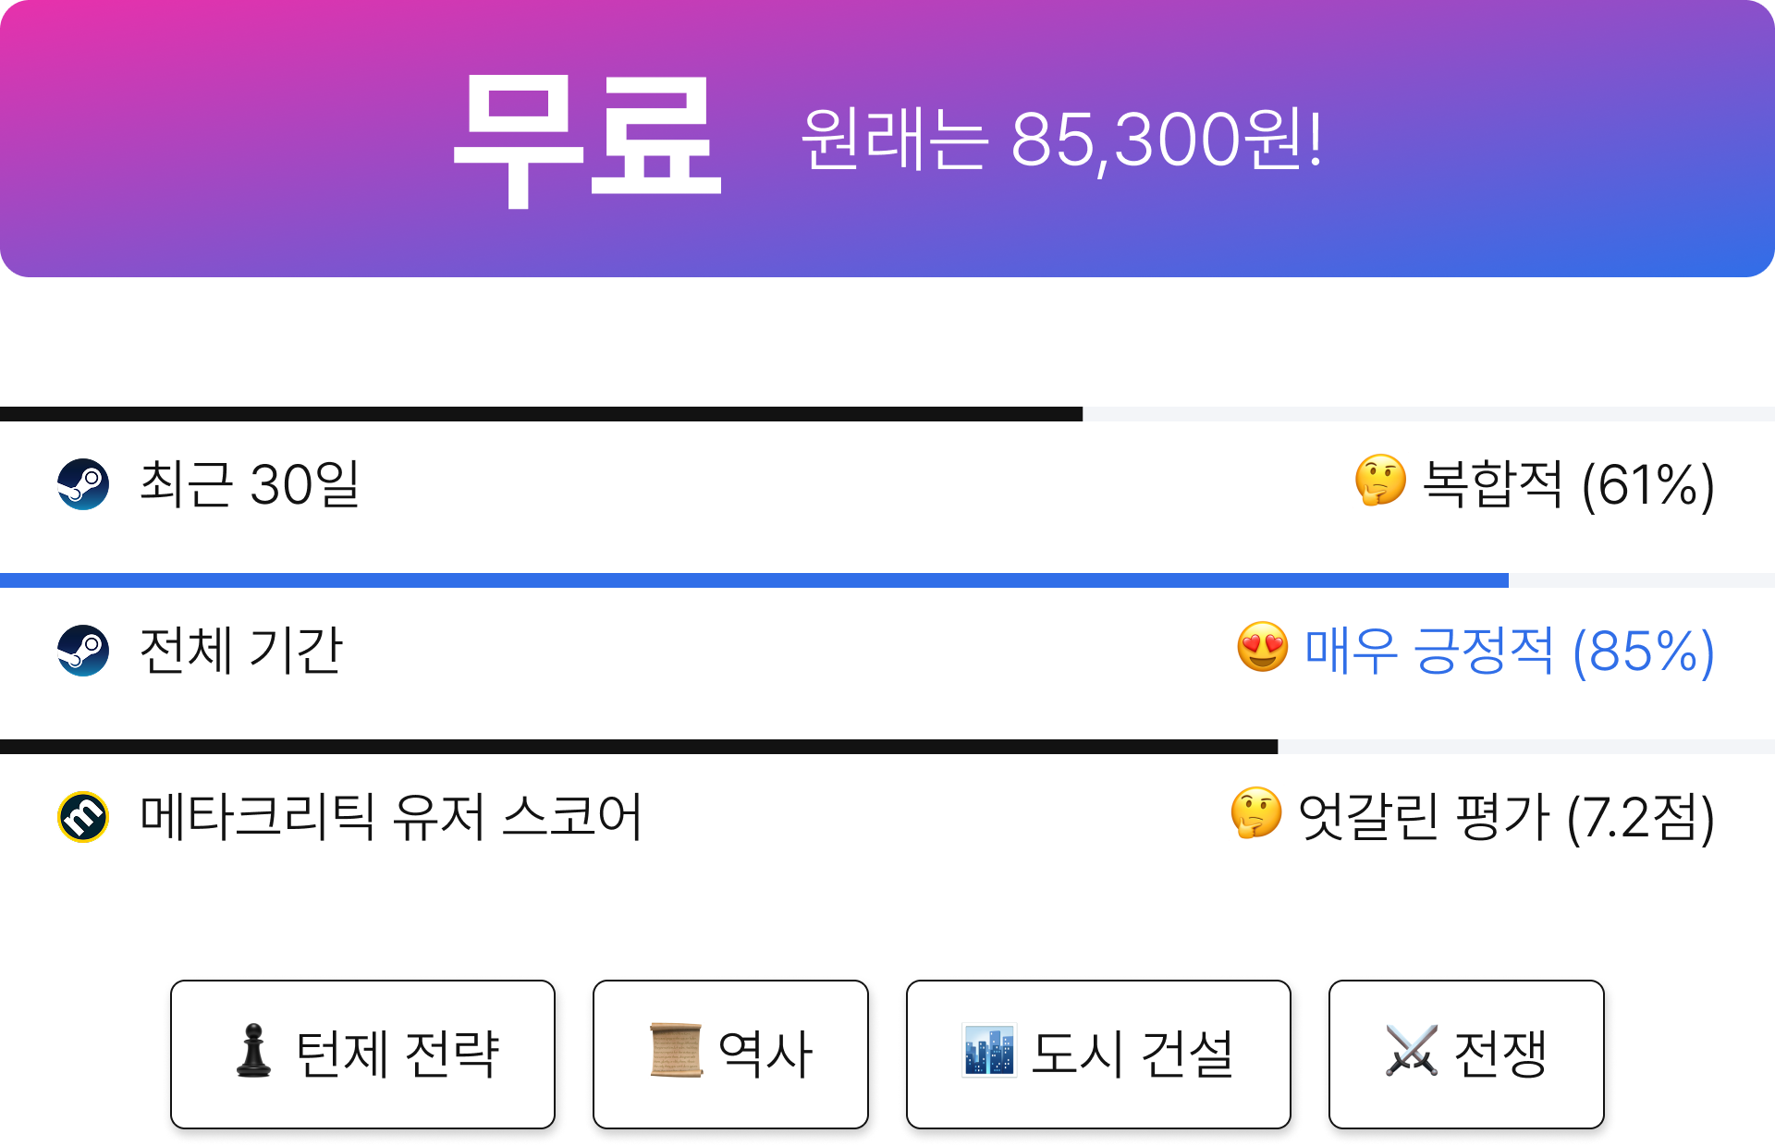Click the thinking emoji next to 복합적 (61%)
The height and width of the screenshot is (1146, 1775).
[1380, 481]
